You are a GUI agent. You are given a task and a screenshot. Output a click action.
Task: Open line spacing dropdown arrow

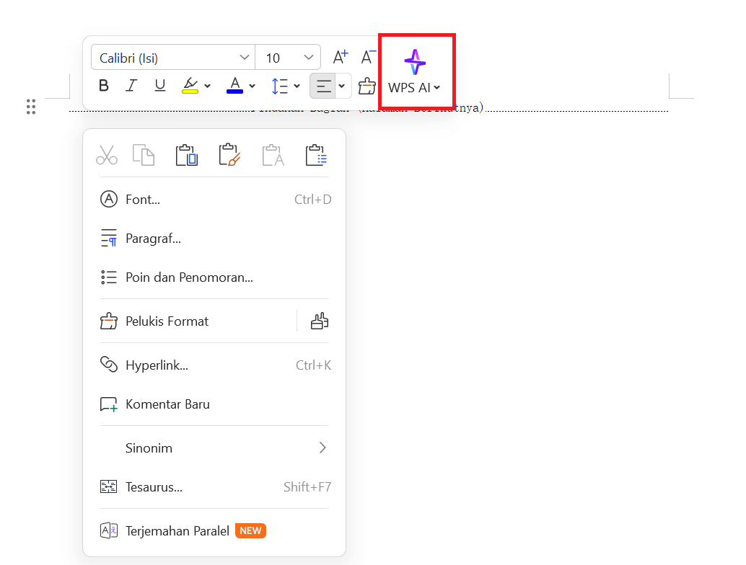(x=297, y=86)
